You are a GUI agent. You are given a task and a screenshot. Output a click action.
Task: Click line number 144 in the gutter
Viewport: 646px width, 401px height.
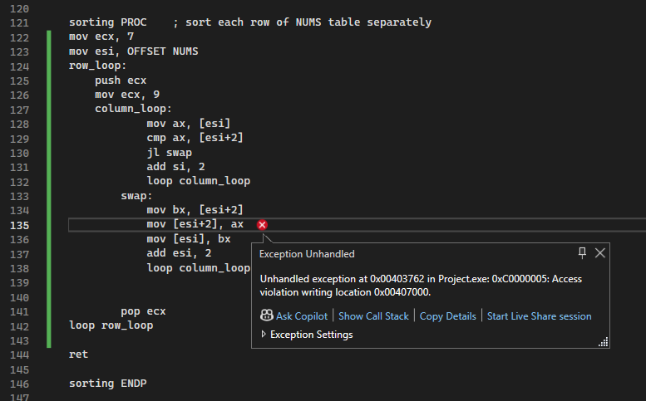pyautogui.click(x=19, y=355)
